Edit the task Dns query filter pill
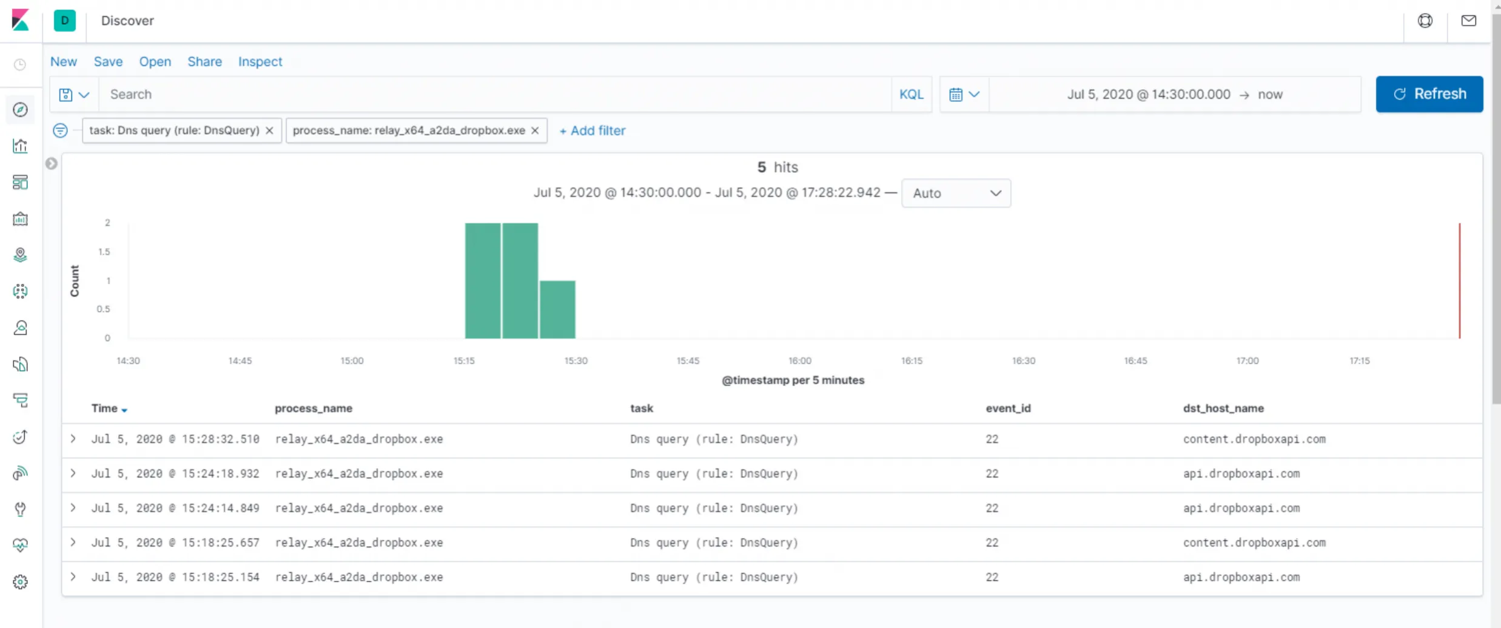Viewport: 1501px width, 628px height. (x=174, y=130)
